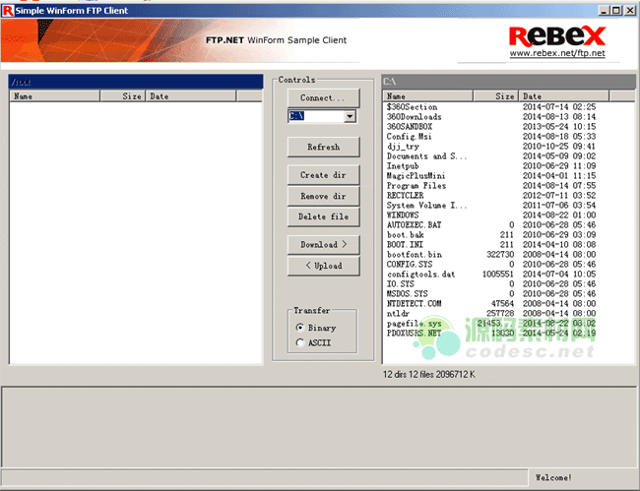Select the boot.bak file entry
The image size is (640, 491).
(x=405, y=234)
